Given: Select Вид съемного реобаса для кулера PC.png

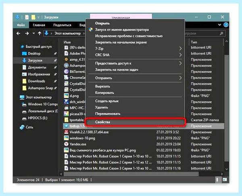Looking at the screenshot, I should [x=102, y=150].
